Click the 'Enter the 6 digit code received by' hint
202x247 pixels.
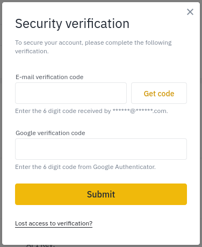[63, 111]
